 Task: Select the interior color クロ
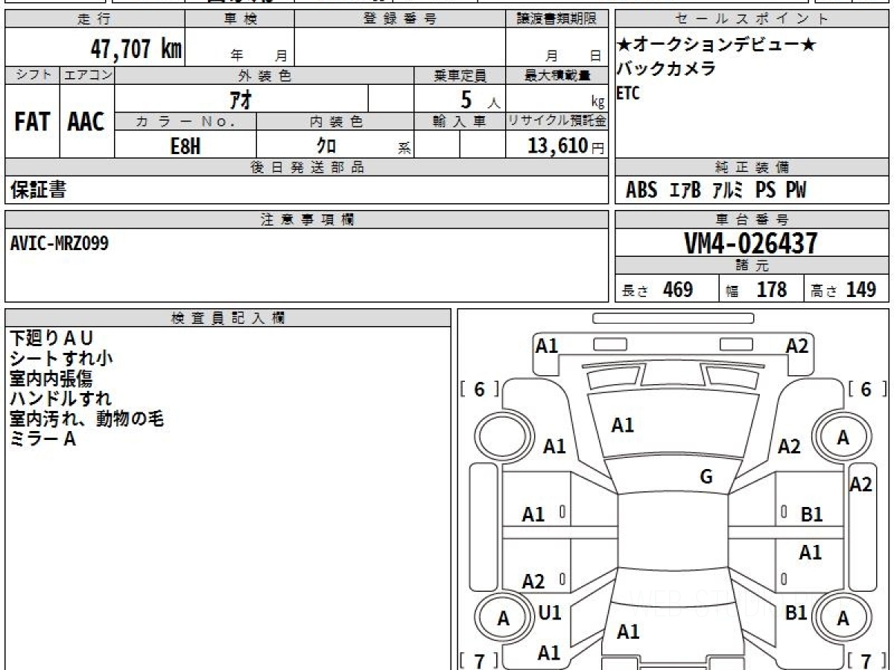pos(326,146)
